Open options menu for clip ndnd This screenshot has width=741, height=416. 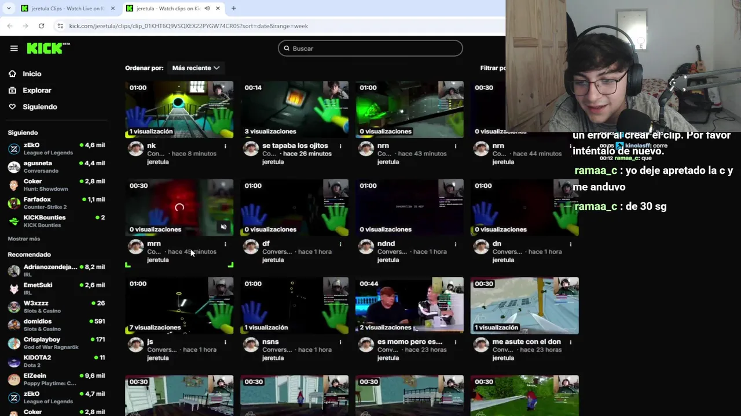456,244
